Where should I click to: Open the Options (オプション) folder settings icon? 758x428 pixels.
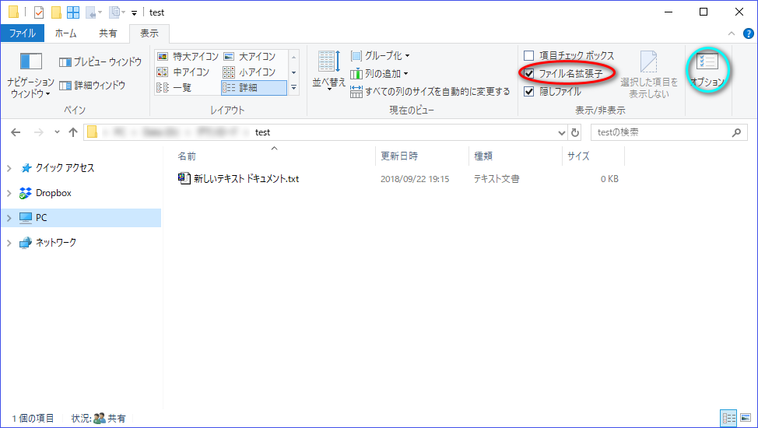pyautogui.click(x=707, y=68)
